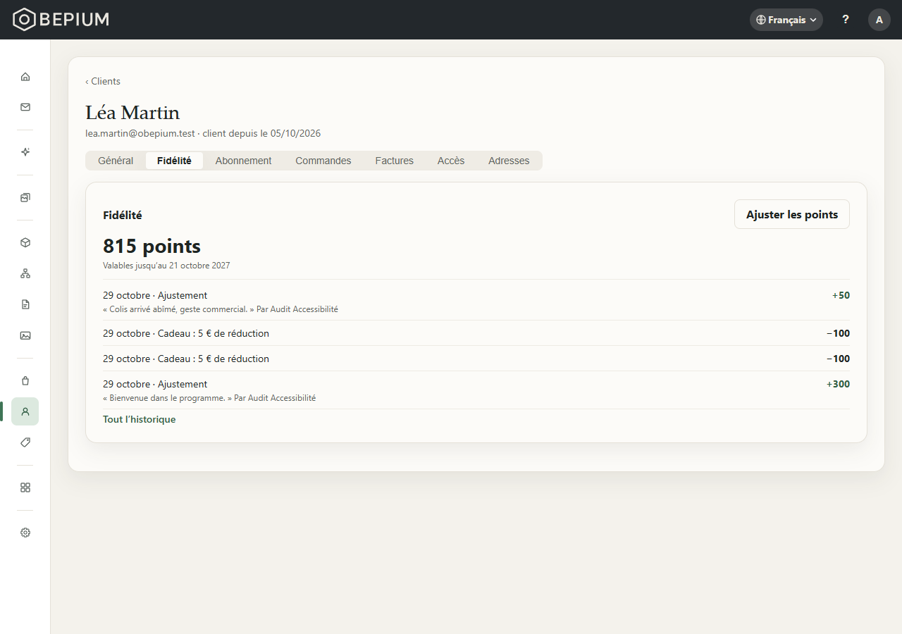
Task: Switch to the Général tab
Action: coord(116,161)
